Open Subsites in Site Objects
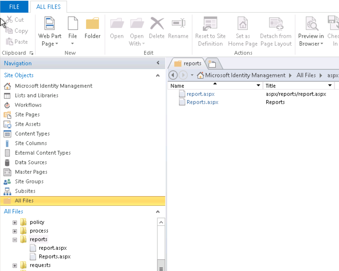This screenshot has height=271, width=339. 25,191
